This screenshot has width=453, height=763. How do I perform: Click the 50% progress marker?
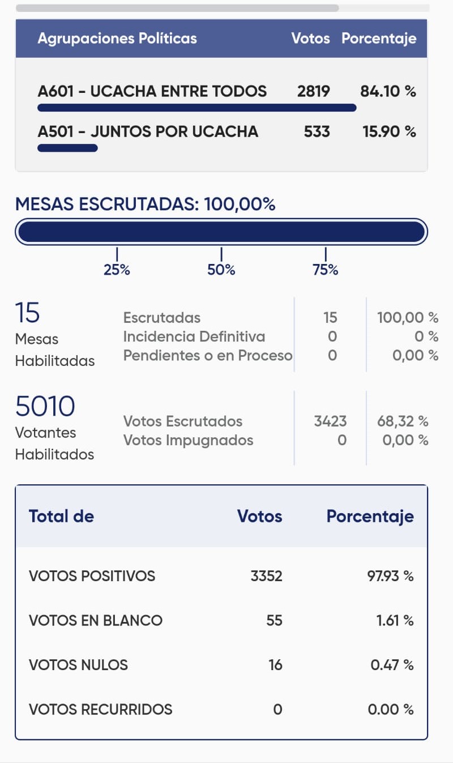point(221,270)
